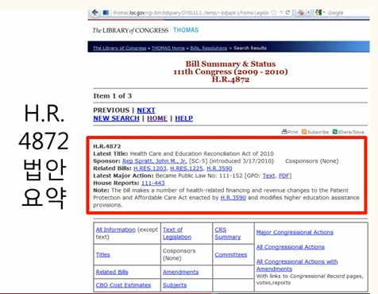
Task: Open the Major Congressional Actions link
Action: [295, 232]
